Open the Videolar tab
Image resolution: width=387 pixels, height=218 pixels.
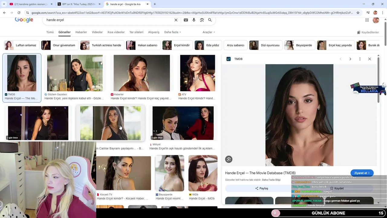(x=97, y=32)
